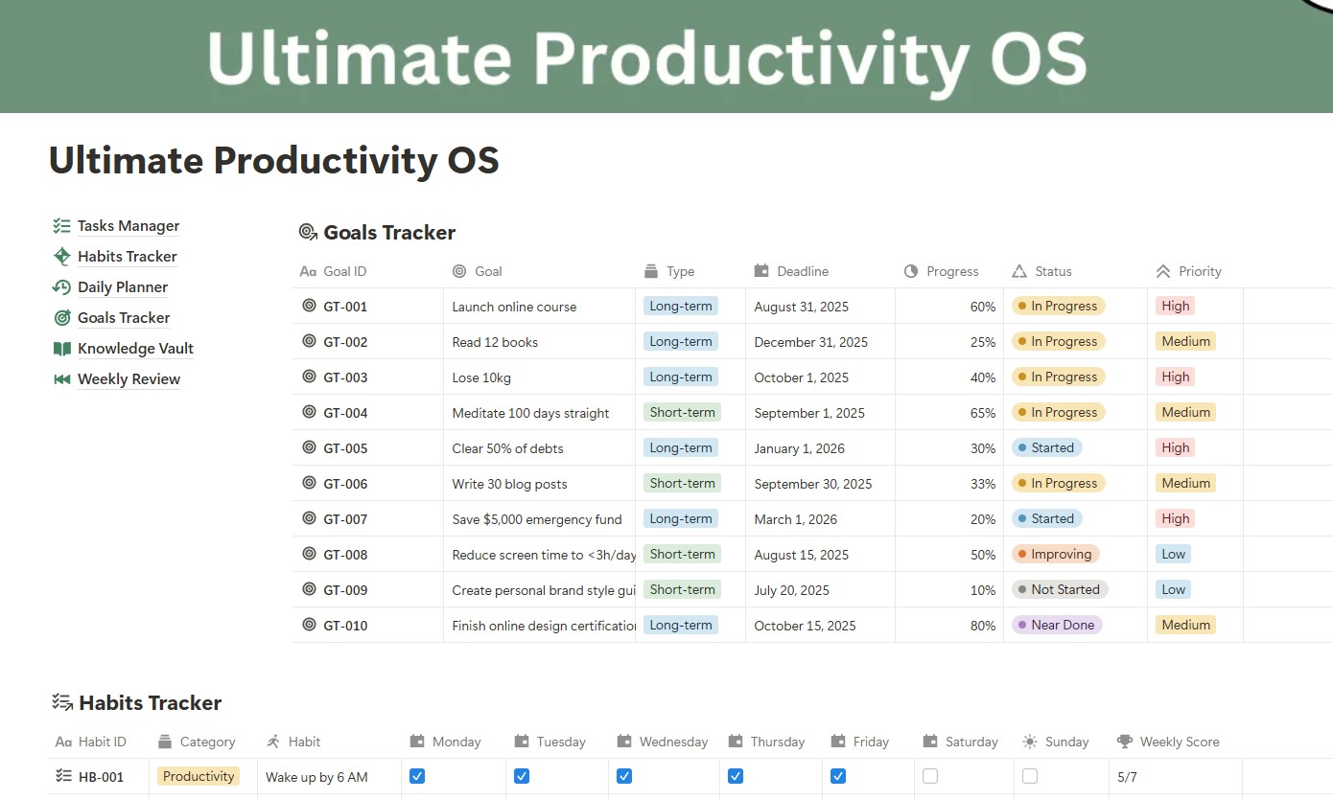This screenshot has width=1333, height=800.
Task: Open the Daily Planner link
Action: click(x=122, y=286)
